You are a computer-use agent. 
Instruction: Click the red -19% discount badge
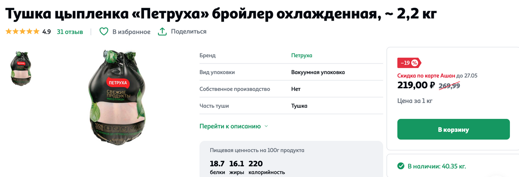point(409,63)
